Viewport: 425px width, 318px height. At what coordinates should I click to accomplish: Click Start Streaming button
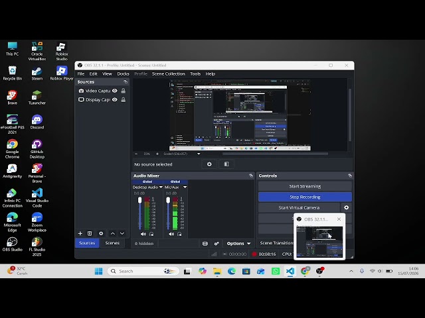coord(305,186)
